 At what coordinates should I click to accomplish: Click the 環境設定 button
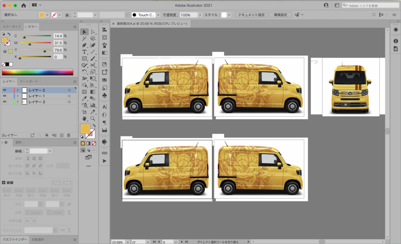(x=280, y=15)
